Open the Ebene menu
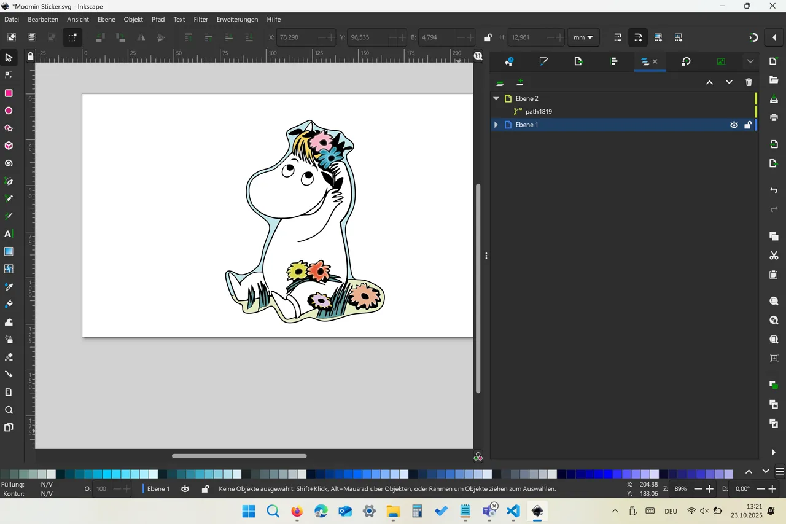This screenshot has height=524, width=786. click(x=106, y=19)
